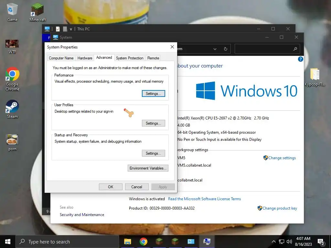Open Chrome from the taskbar
The height and width of the screenshot is (248, 331).
143,242
